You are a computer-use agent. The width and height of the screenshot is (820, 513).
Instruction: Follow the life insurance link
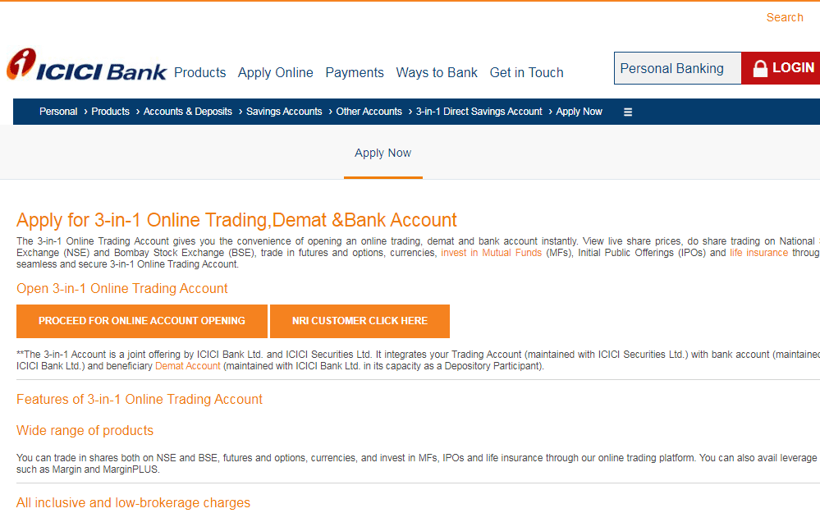tap(758, 253)
